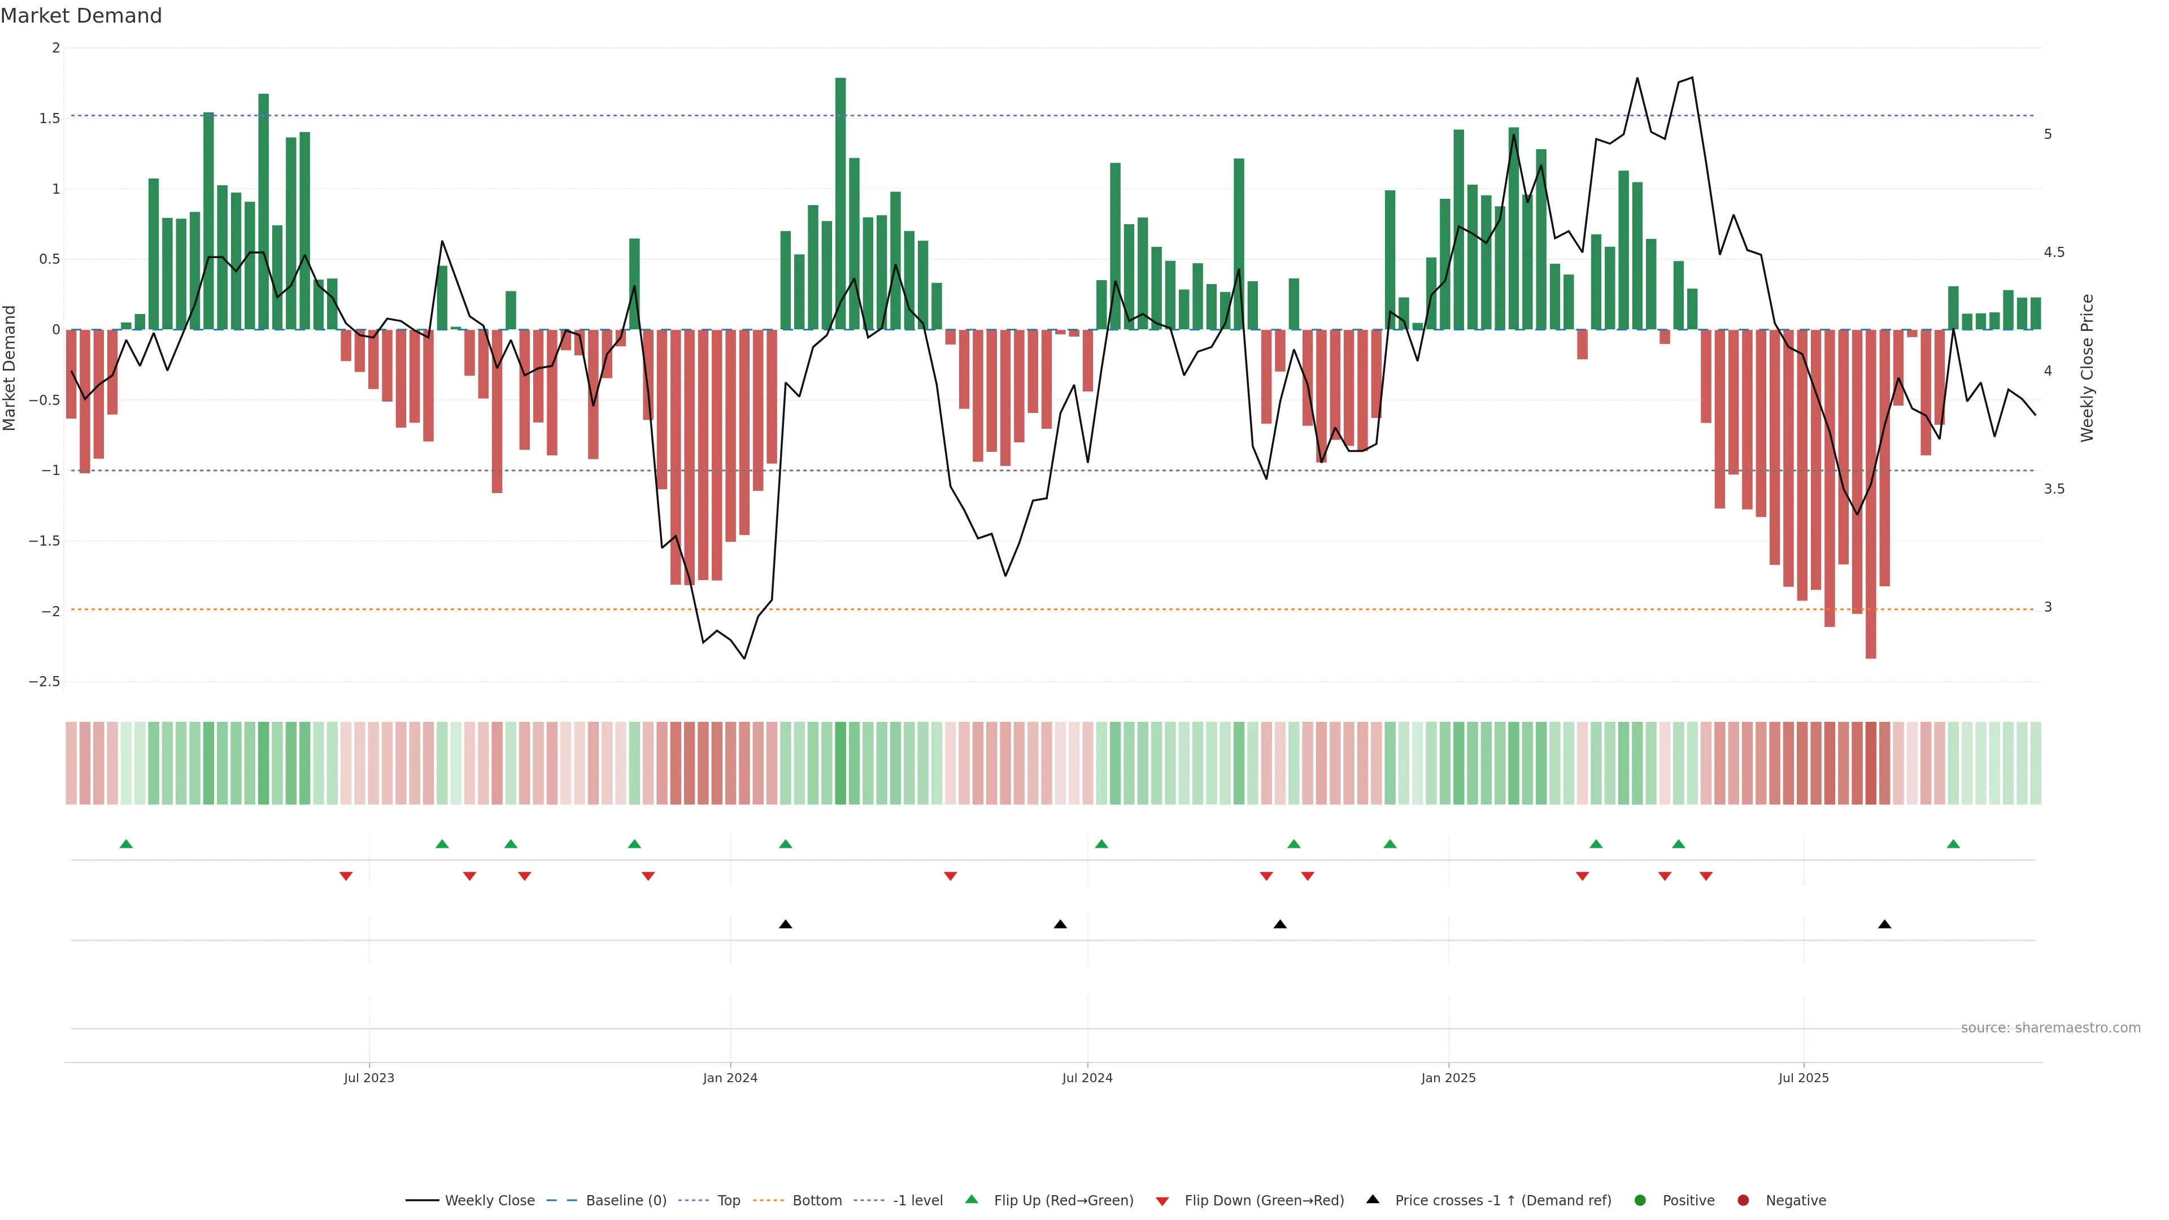Hide the Top dotted line series
2169x1220 pixels.
coord(728,1201)
